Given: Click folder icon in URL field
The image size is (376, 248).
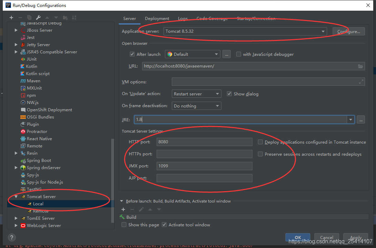Looking at the screenshot, I should [360, 66].
